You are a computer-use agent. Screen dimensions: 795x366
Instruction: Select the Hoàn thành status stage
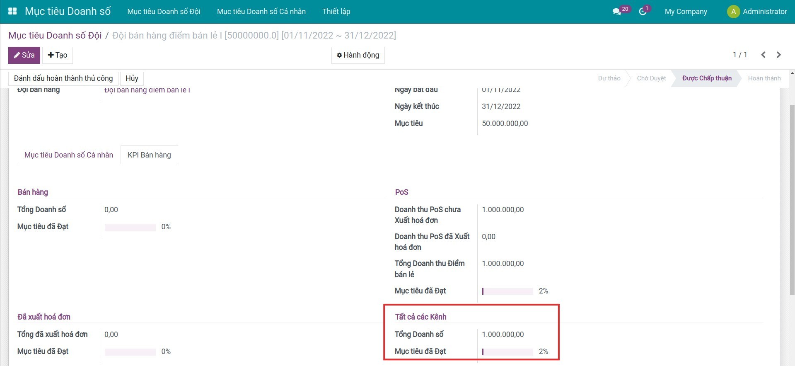coord(764,78)
